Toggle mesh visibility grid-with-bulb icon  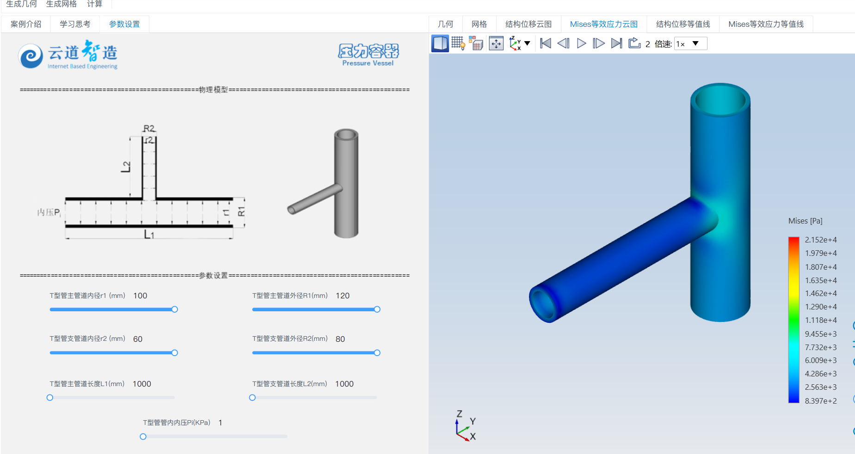tap(458, 43)
